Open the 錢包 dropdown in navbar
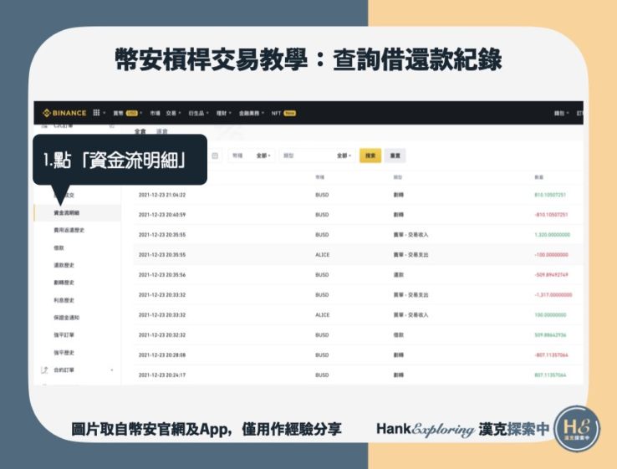The height and width of the screenshot is (469, 617). [x=562, y=114]
